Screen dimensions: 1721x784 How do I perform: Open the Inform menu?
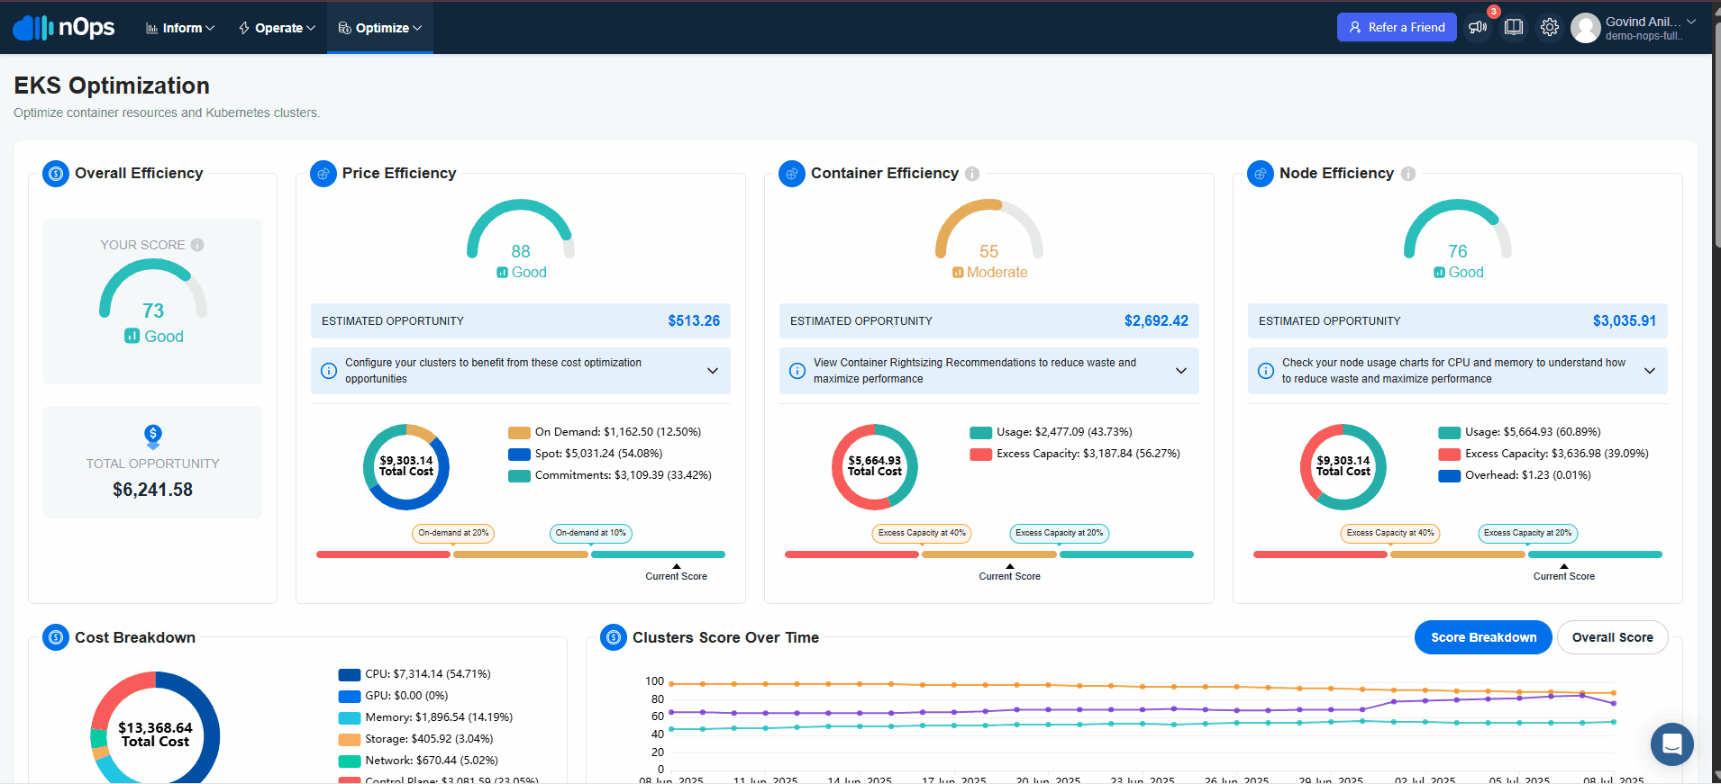[x=180, y=28]
